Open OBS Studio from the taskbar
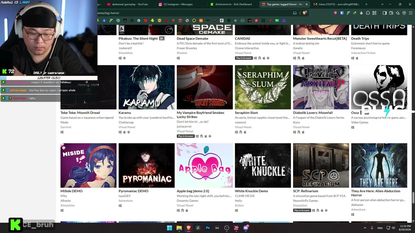This screenshot has height=233, width=415. (x=227, y=228)
